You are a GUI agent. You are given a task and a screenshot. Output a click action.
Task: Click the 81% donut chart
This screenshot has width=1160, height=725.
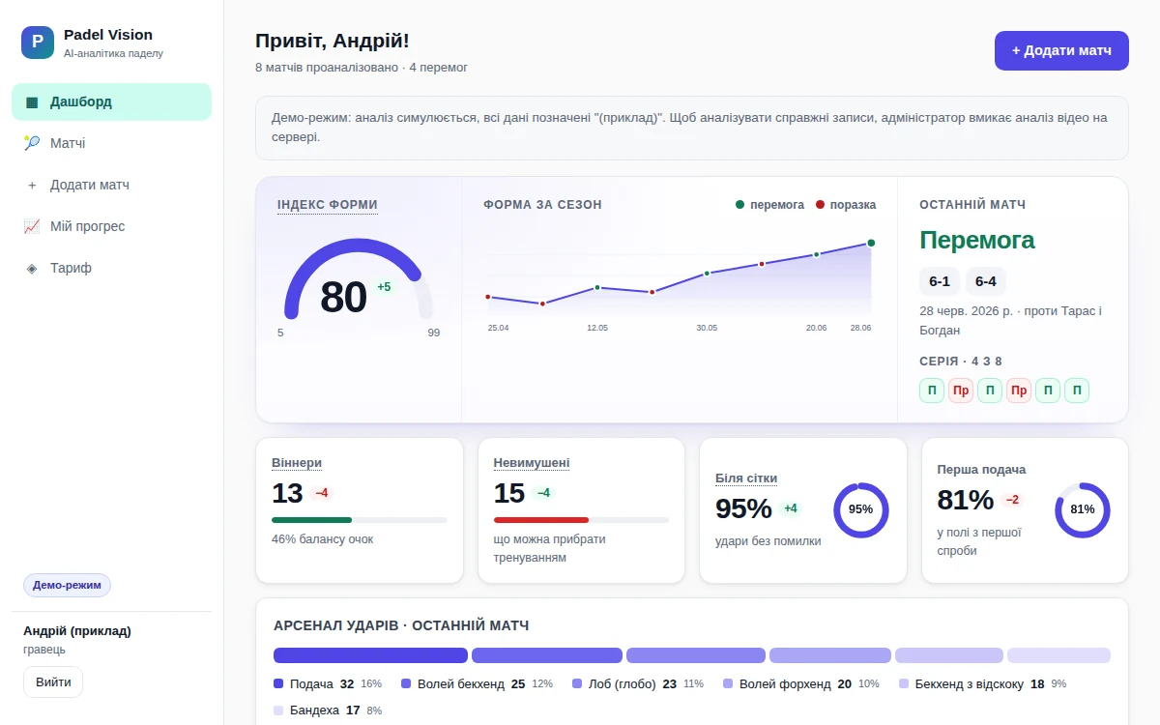(x=1083, y=509)
